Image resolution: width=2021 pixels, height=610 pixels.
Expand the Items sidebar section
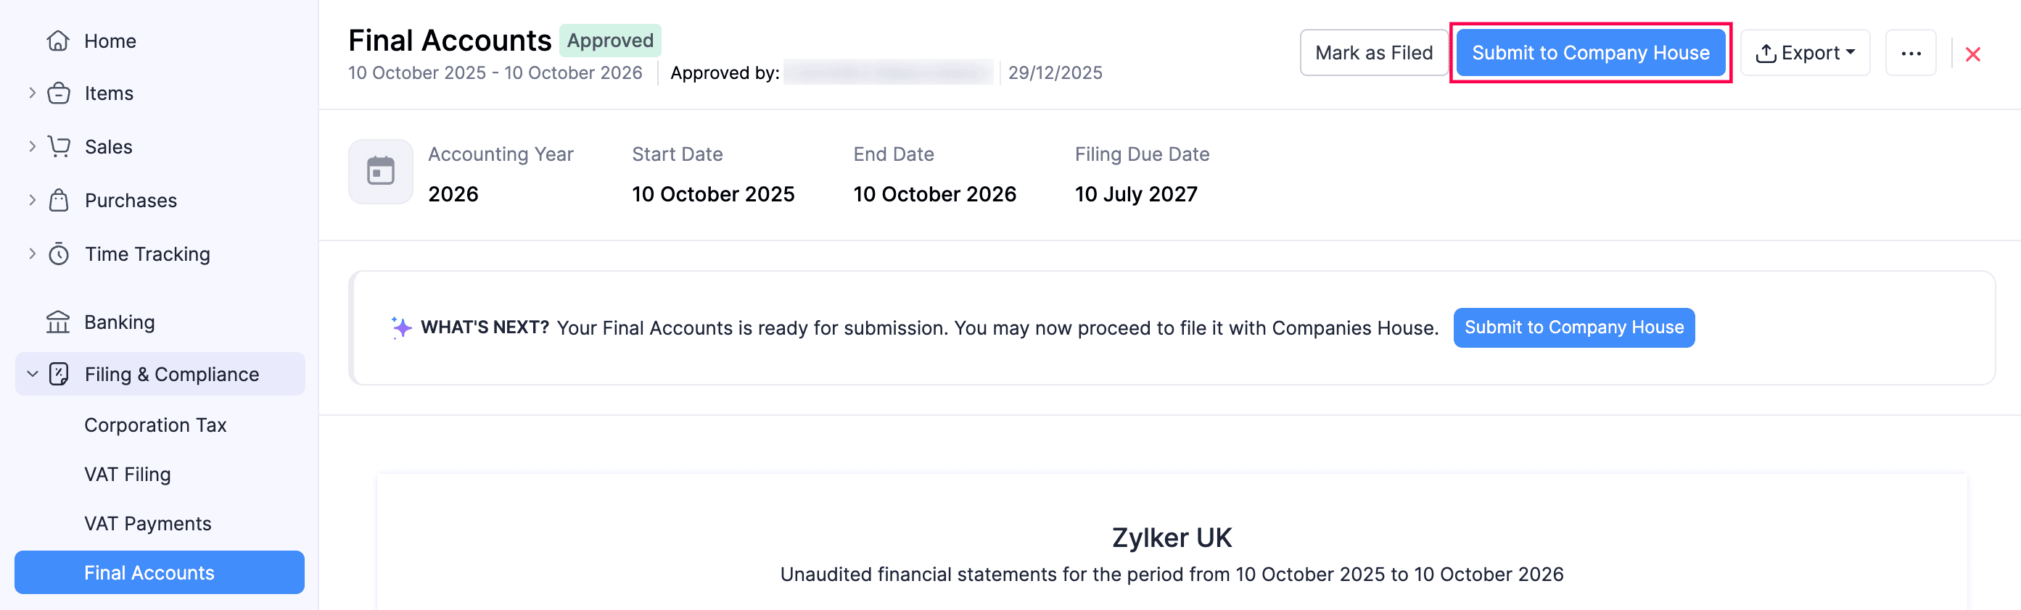click(32, 93)
